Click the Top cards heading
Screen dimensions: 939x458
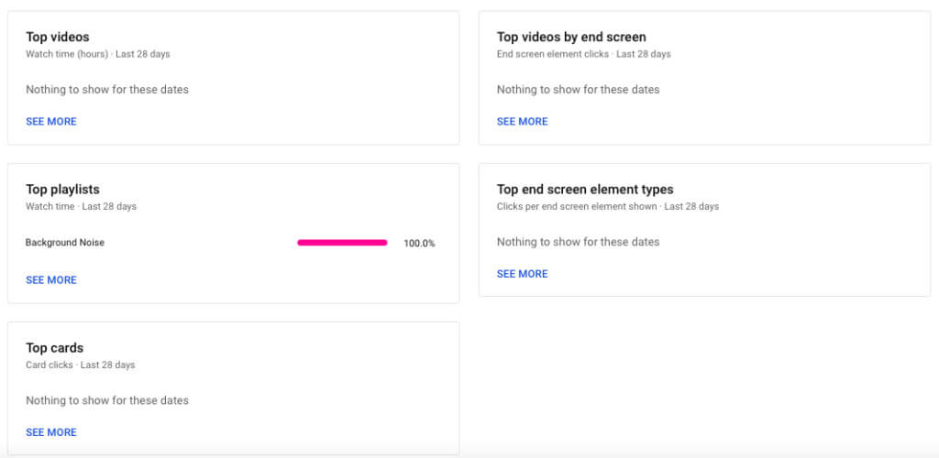tap(54, 348)
